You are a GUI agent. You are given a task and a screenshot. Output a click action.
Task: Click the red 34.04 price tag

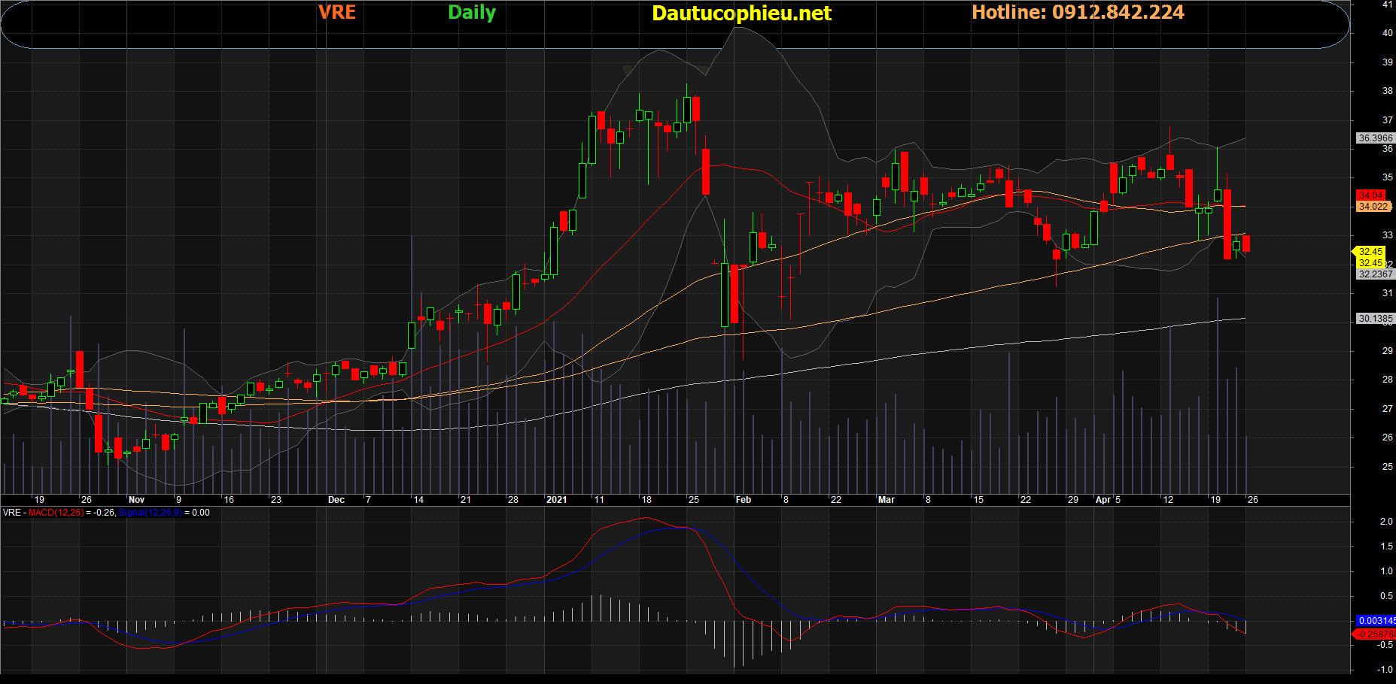point(1371,195)
